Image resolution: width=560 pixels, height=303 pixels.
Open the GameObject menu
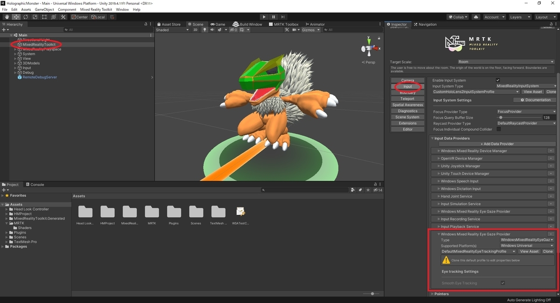[45, 9]
